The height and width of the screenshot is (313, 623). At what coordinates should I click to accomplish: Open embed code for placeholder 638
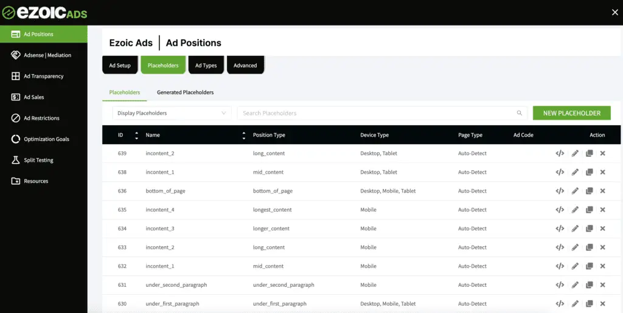560,172
